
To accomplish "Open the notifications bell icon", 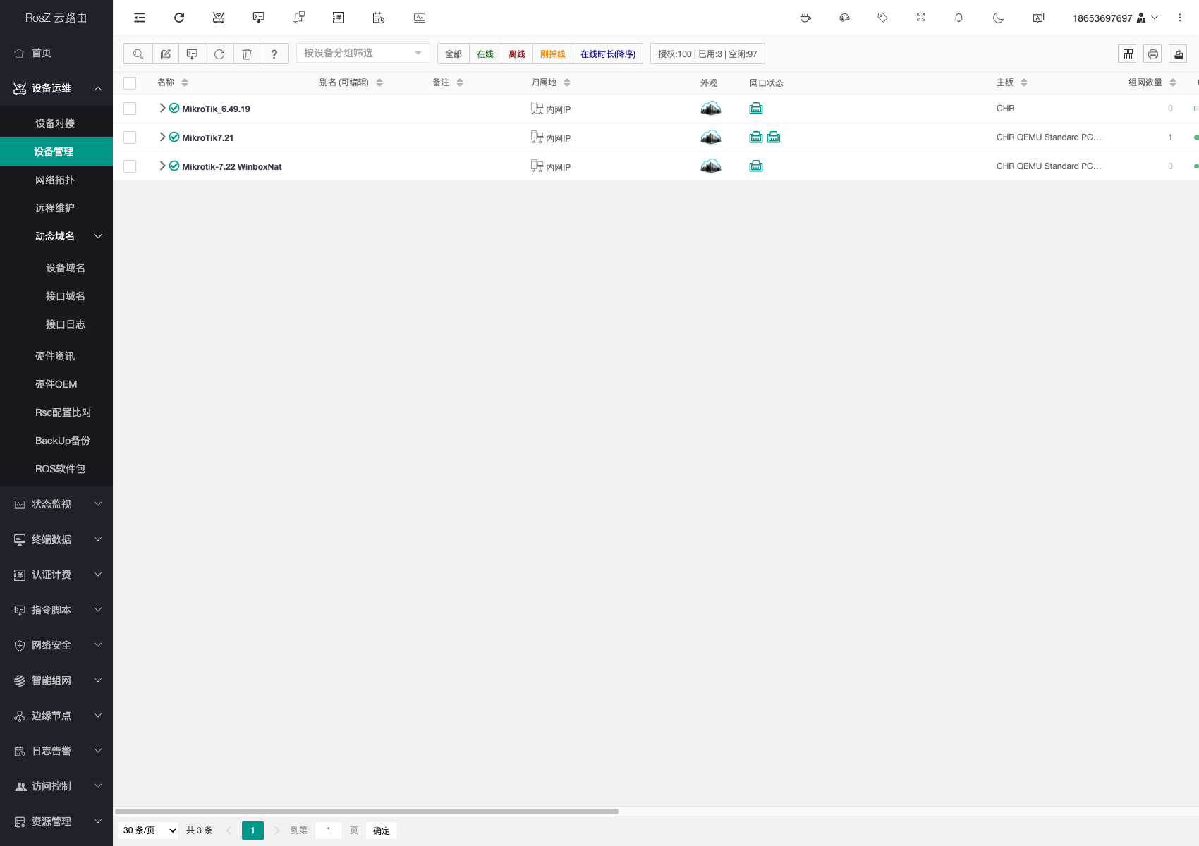I will tap(958, 18).
